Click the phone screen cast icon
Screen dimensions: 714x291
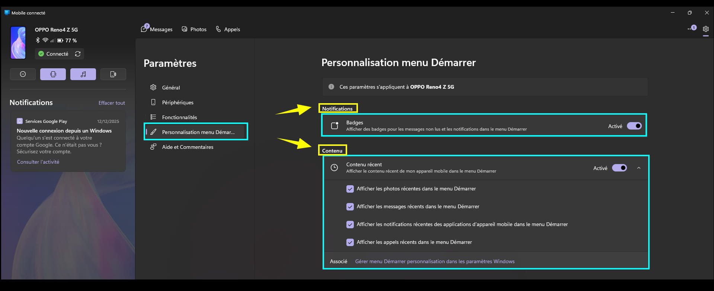click(113, 74)
